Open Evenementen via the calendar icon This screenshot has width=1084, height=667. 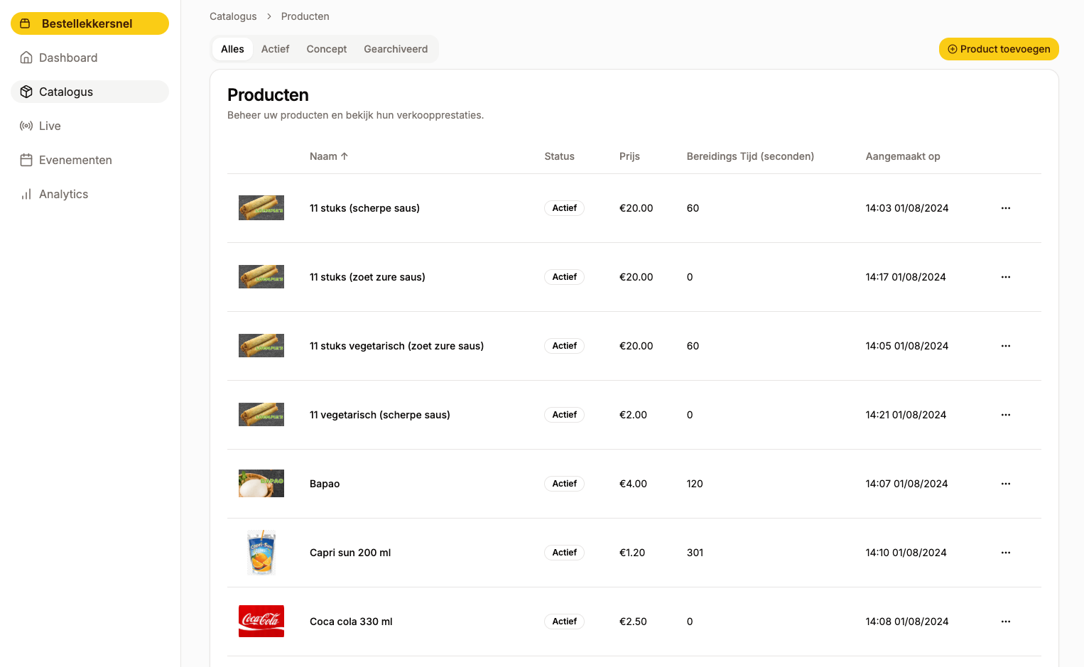point(26,160)
